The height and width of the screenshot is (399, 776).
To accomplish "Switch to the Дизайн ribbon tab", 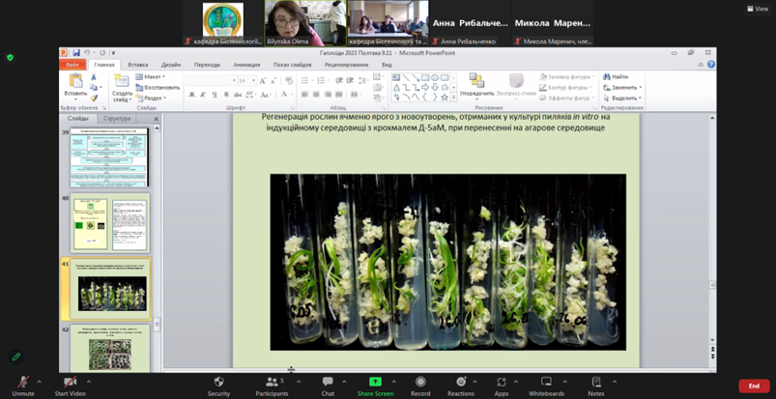I will [171, 65].
